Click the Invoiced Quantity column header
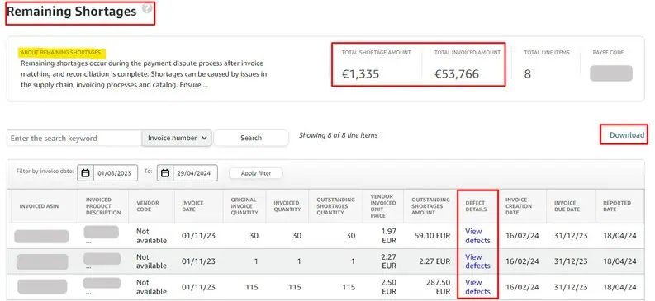 pos(287,206)
